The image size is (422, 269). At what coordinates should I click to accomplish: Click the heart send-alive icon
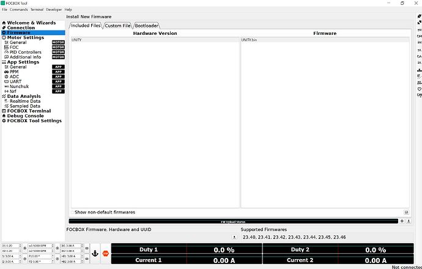419,89
